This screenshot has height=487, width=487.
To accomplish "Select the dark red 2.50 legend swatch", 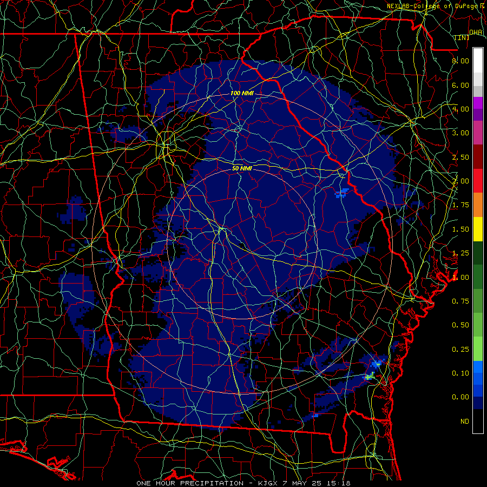I will click(478, 157).
